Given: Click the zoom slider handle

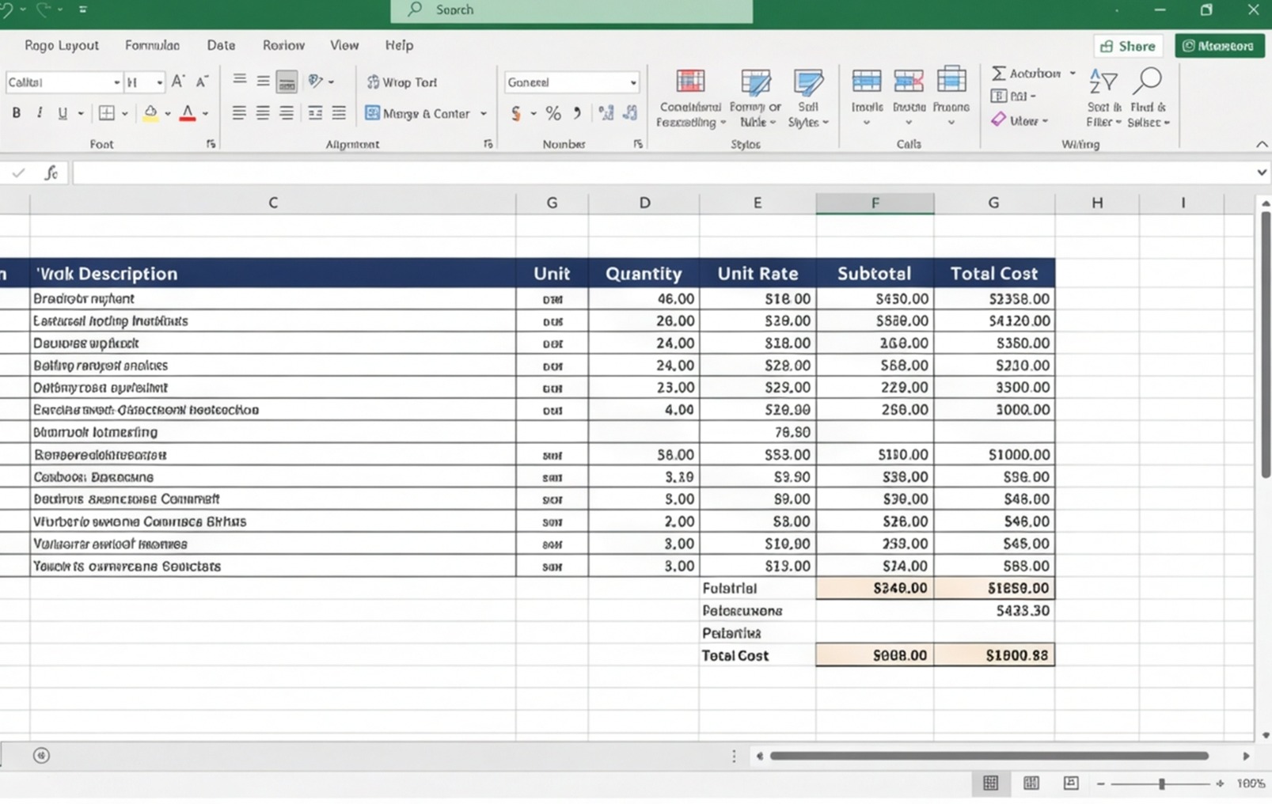Looking at the screenshot, I should 1162,783.
